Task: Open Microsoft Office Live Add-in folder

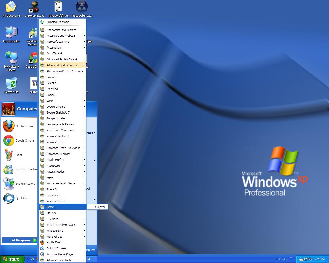Action: pos(62,148)
